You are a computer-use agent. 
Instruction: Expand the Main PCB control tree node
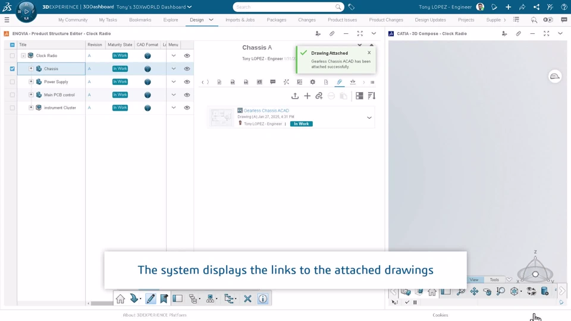point(31,95)
